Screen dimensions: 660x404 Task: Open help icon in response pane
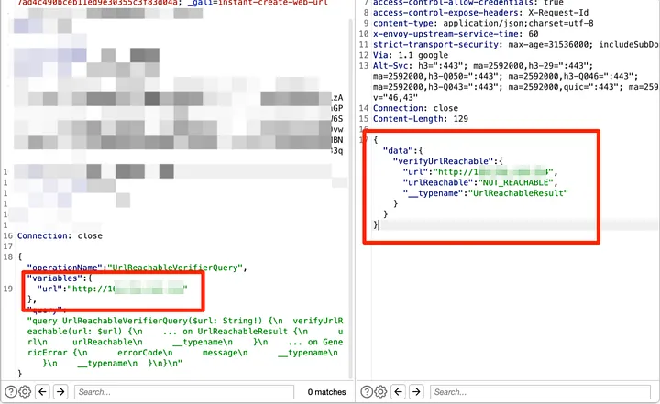point(367,392)
